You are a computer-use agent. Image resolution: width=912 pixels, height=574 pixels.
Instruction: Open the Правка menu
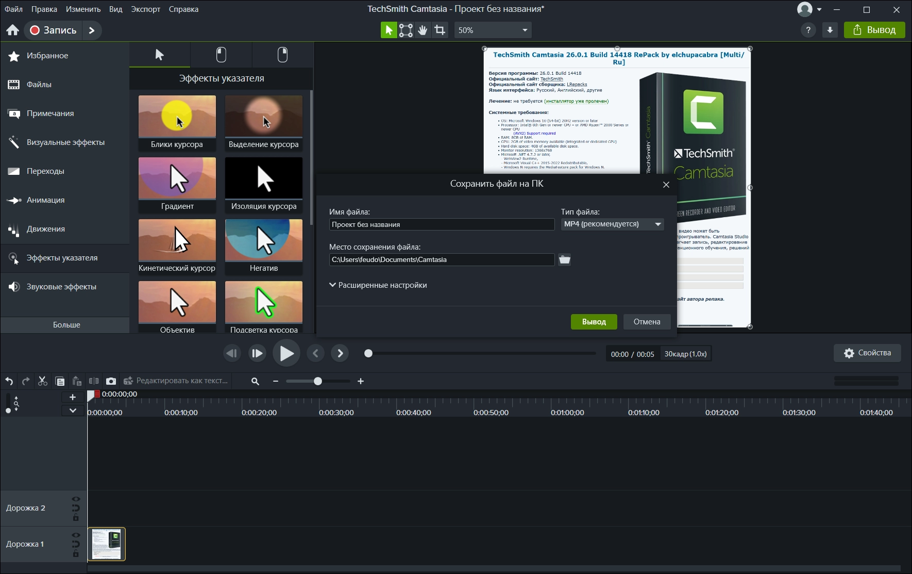[x=44, y=9]
